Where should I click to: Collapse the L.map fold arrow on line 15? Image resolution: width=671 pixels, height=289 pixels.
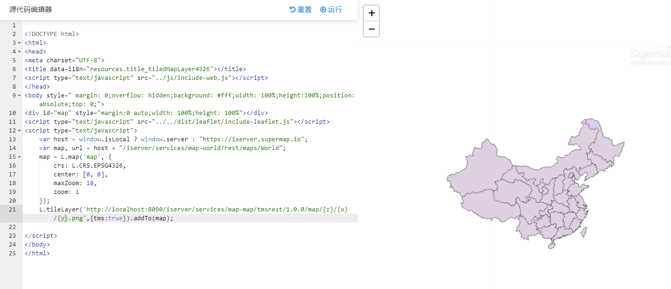(x=19, y=157)
